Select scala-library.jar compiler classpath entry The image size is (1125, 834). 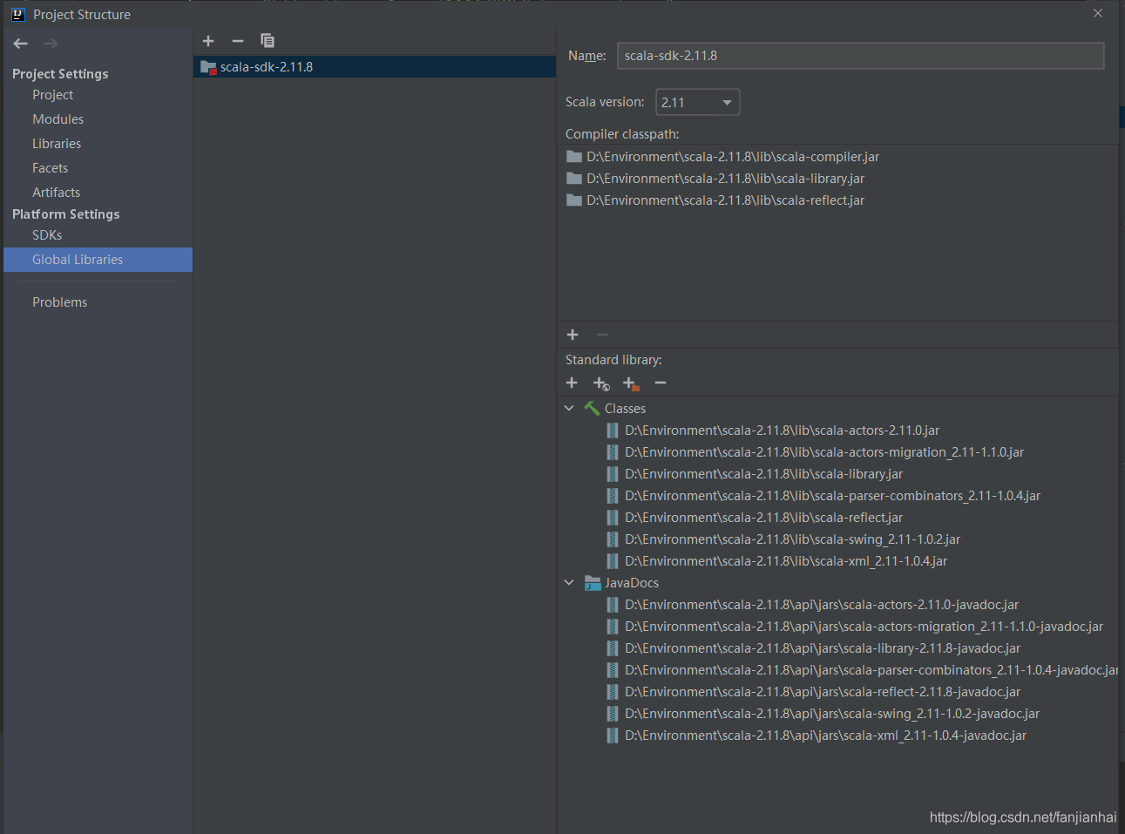[725, 179]
